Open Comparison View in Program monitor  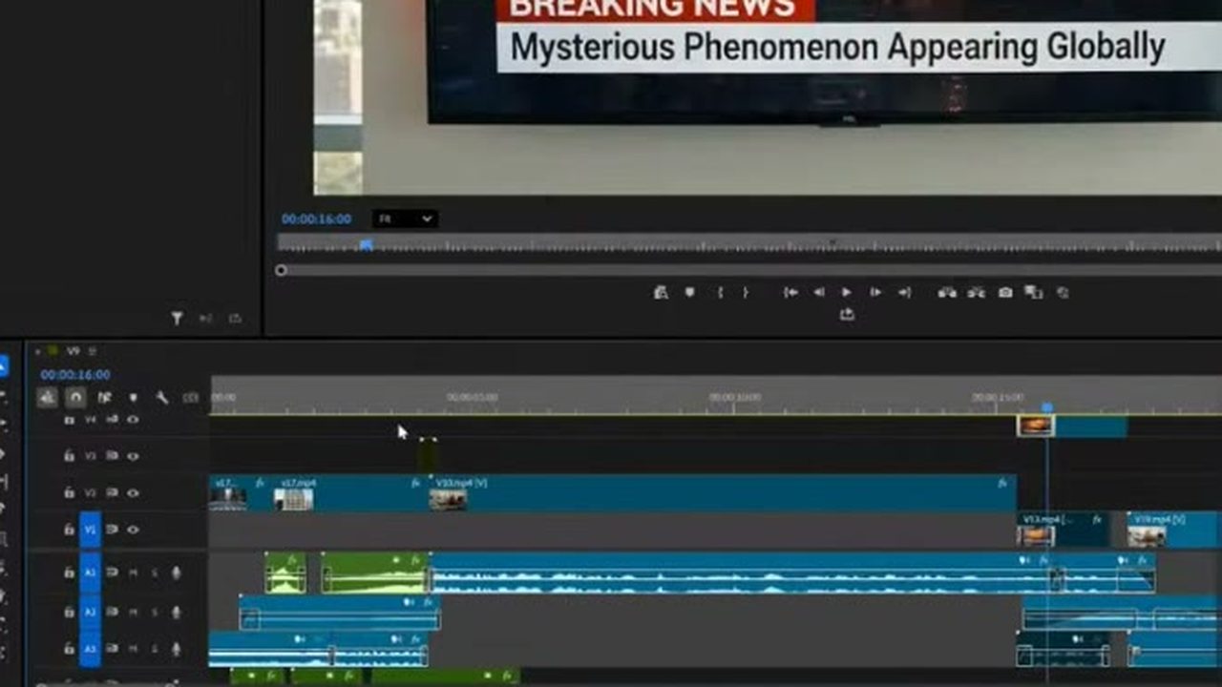(1034, 292)
